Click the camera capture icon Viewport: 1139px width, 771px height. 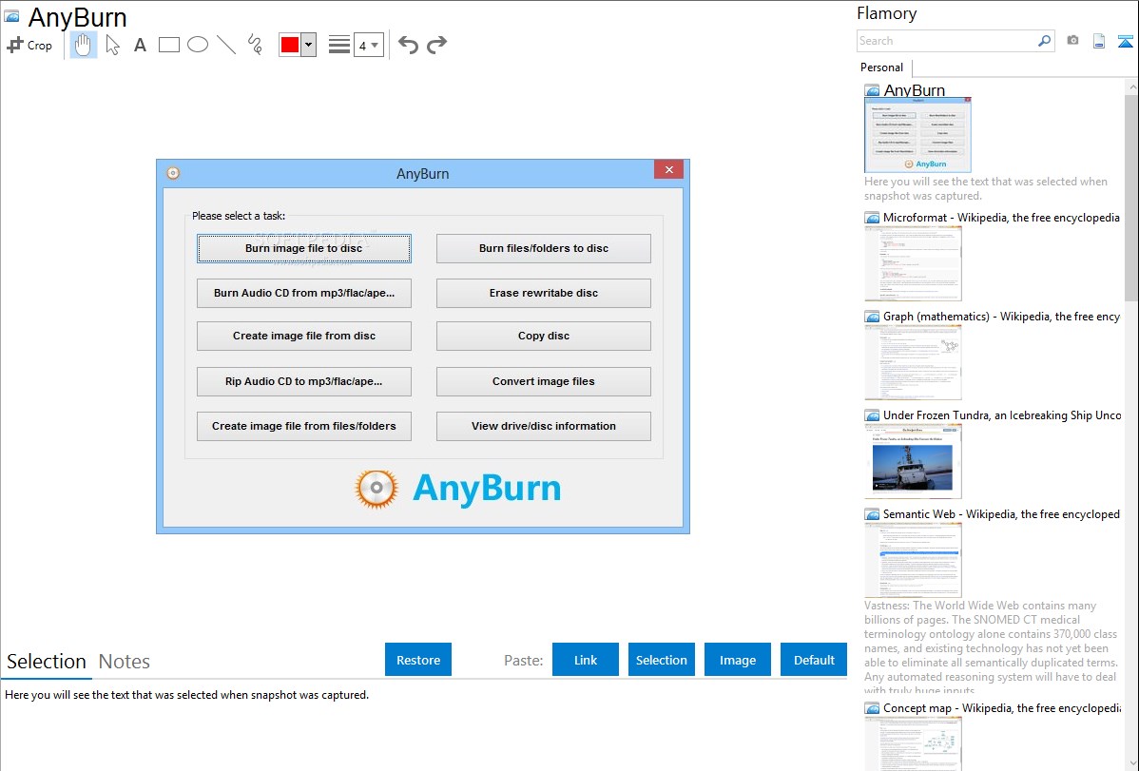[1072, 41]
